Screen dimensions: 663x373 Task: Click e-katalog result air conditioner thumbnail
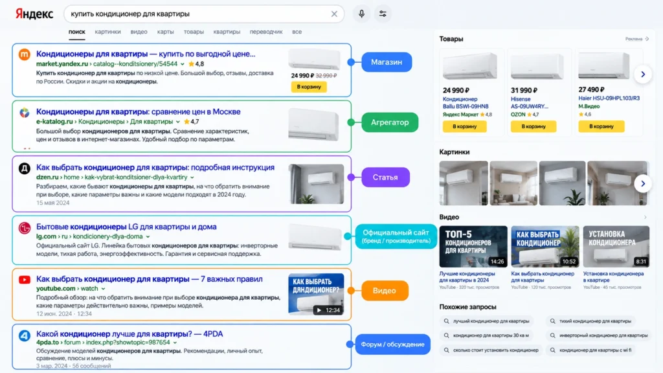coord(314,125)
